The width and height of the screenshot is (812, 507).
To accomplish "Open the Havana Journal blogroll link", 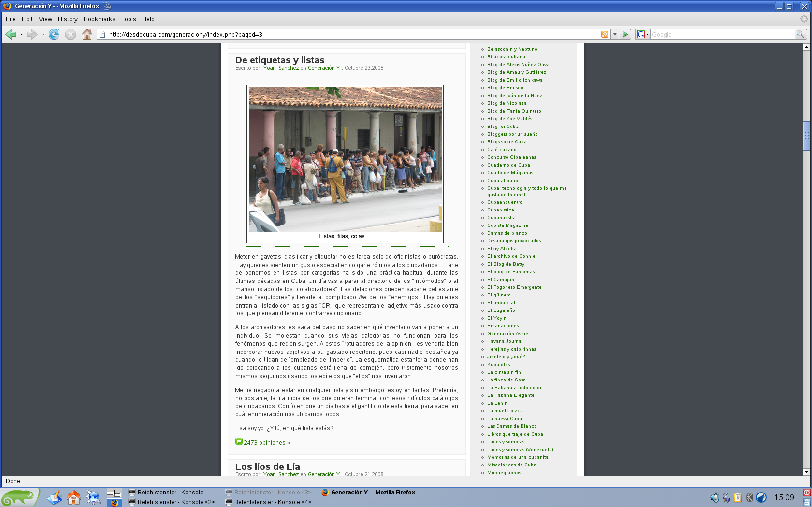I will (505, 341).
